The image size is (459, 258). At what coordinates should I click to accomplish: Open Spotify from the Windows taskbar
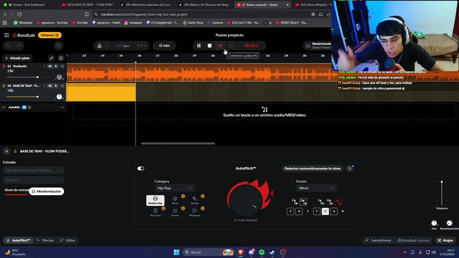click(262, 252)
